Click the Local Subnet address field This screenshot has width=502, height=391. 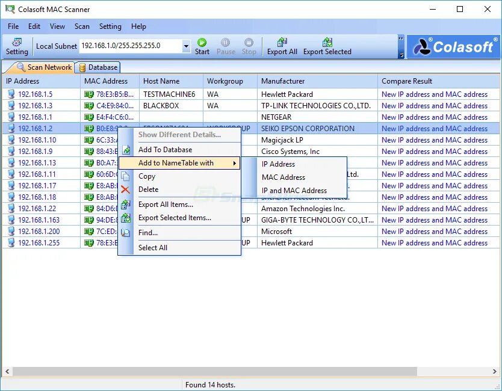pyautogui.click(x=131, y=46)
